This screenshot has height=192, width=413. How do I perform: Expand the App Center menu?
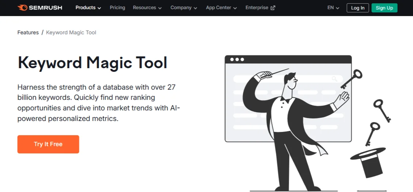(221, 8)
